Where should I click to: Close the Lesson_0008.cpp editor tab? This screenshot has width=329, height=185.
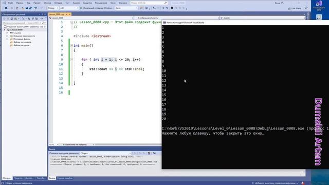point(70,14)
